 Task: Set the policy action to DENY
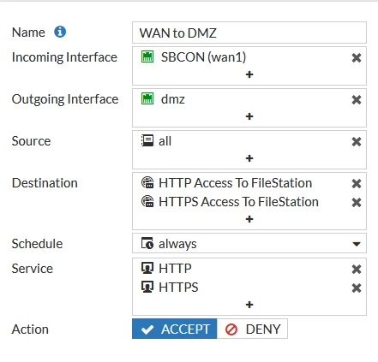[252, 329]
